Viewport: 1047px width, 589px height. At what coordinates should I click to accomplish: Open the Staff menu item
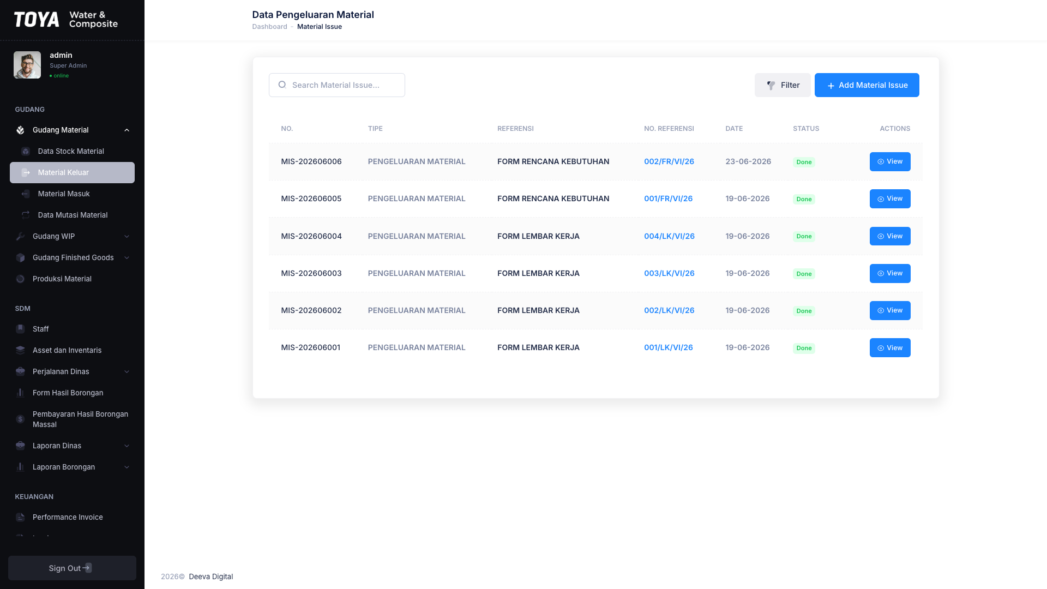click(72, 329)
